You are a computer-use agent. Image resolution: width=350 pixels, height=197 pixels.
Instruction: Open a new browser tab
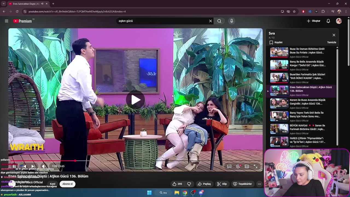pyautogui.click(x=53, y=4)
